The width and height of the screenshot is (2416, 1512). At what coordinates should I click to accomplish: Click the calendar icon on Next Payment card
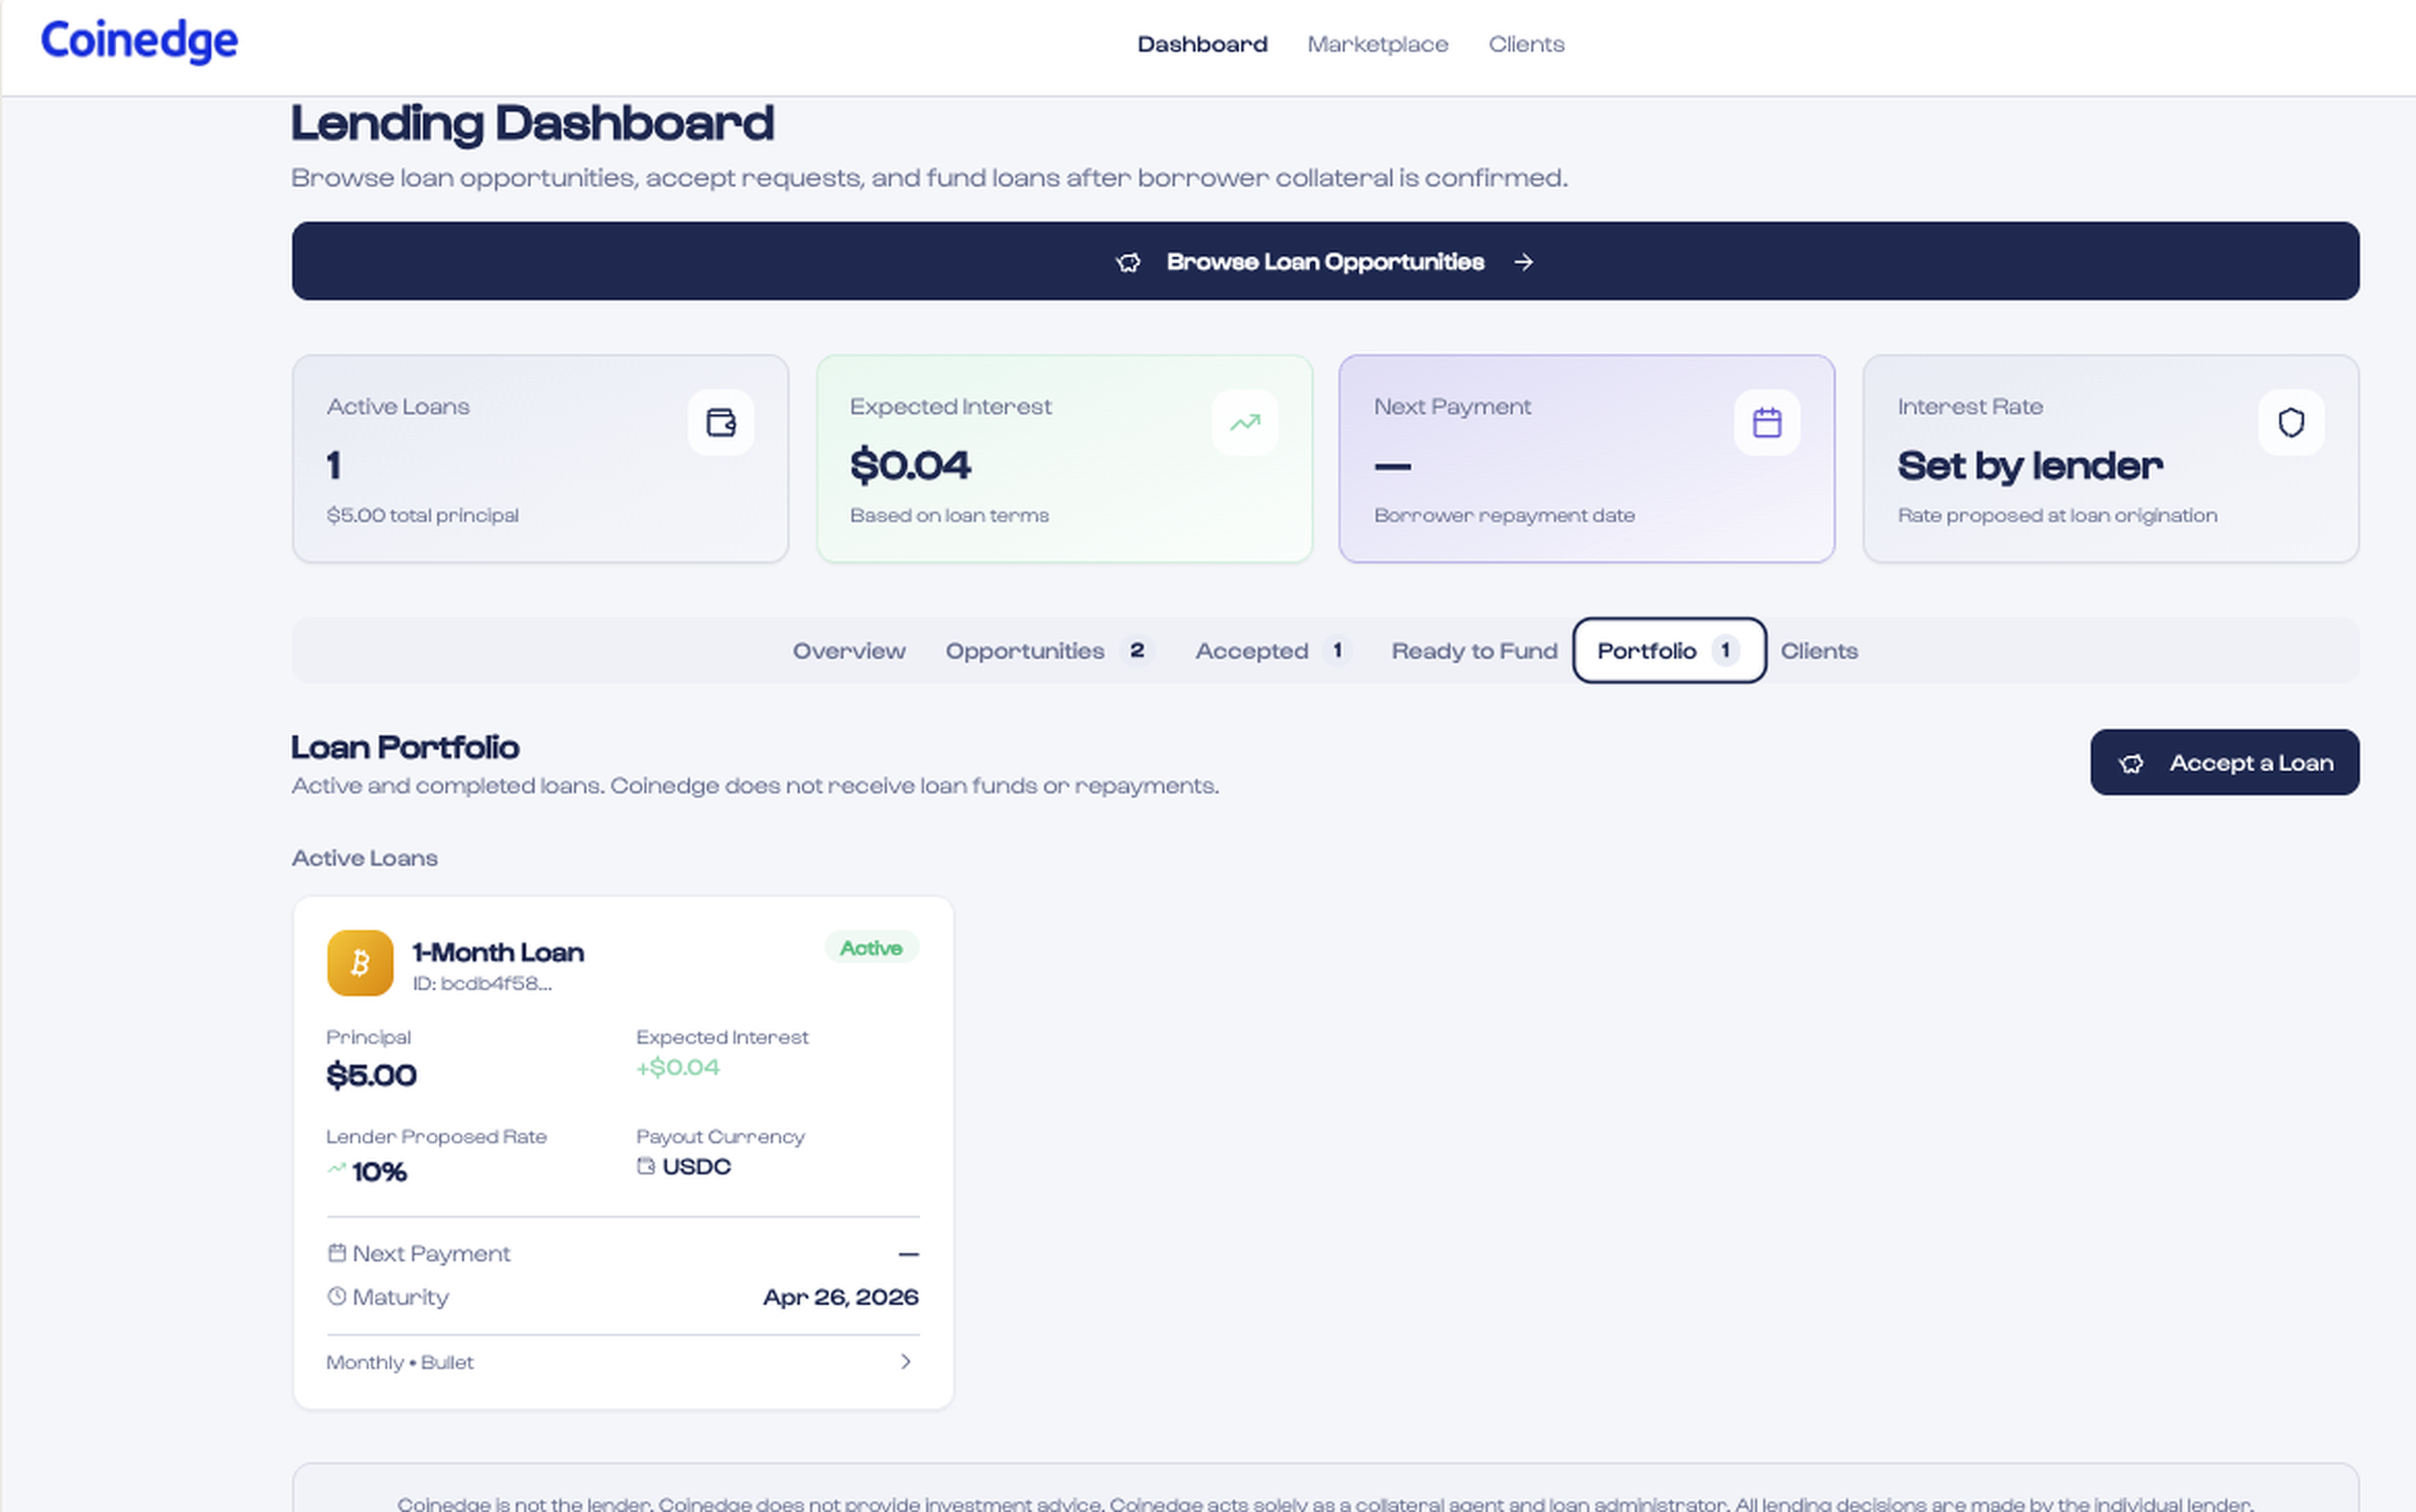click(x=1767, y=422)
